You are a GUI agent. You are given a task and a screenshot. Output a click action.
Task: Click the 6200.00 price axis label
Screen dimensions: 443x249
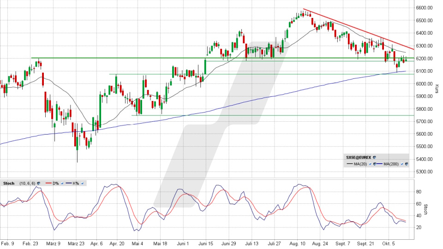pyautogui.click(x=424, y=59)
